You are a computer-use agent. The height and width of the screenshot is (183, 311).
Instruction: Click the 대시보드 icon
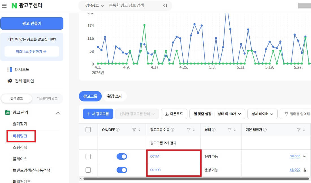pos(10,69)
